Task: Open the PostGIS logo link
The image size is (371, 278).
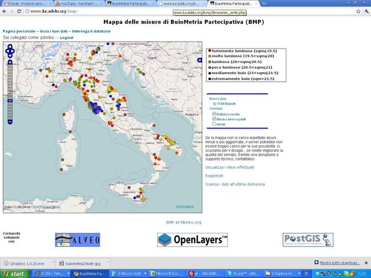Action: (308, 240)
